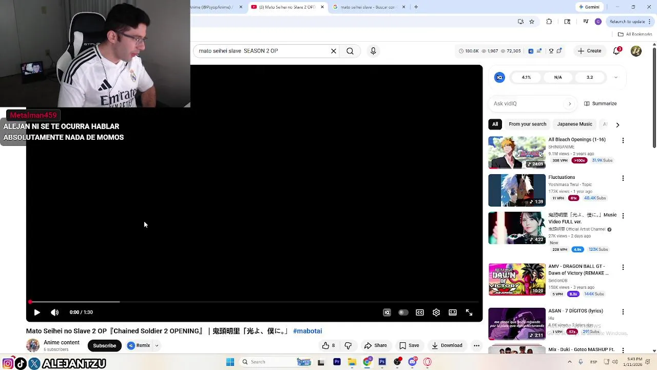Switch to theater mode

click(x=453, y=312)
